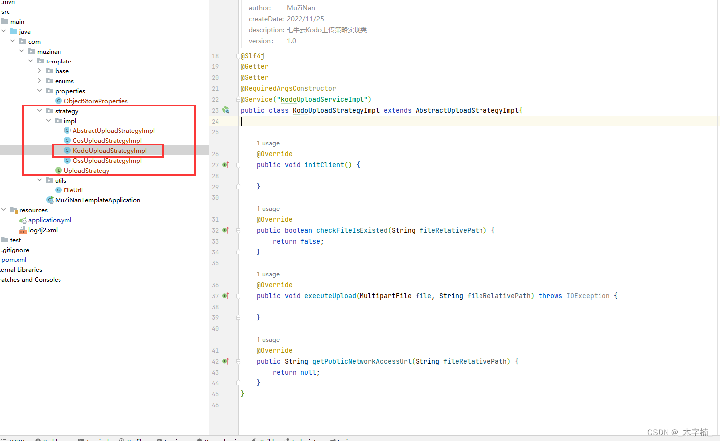Select ObjectStoreProperties in the tree

coord(96,101)
